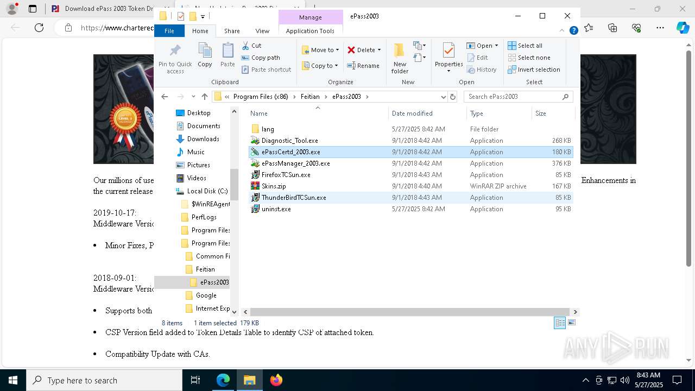Click the taskbar search box
This screenshot has height=391, width=695.
[104, 380]
